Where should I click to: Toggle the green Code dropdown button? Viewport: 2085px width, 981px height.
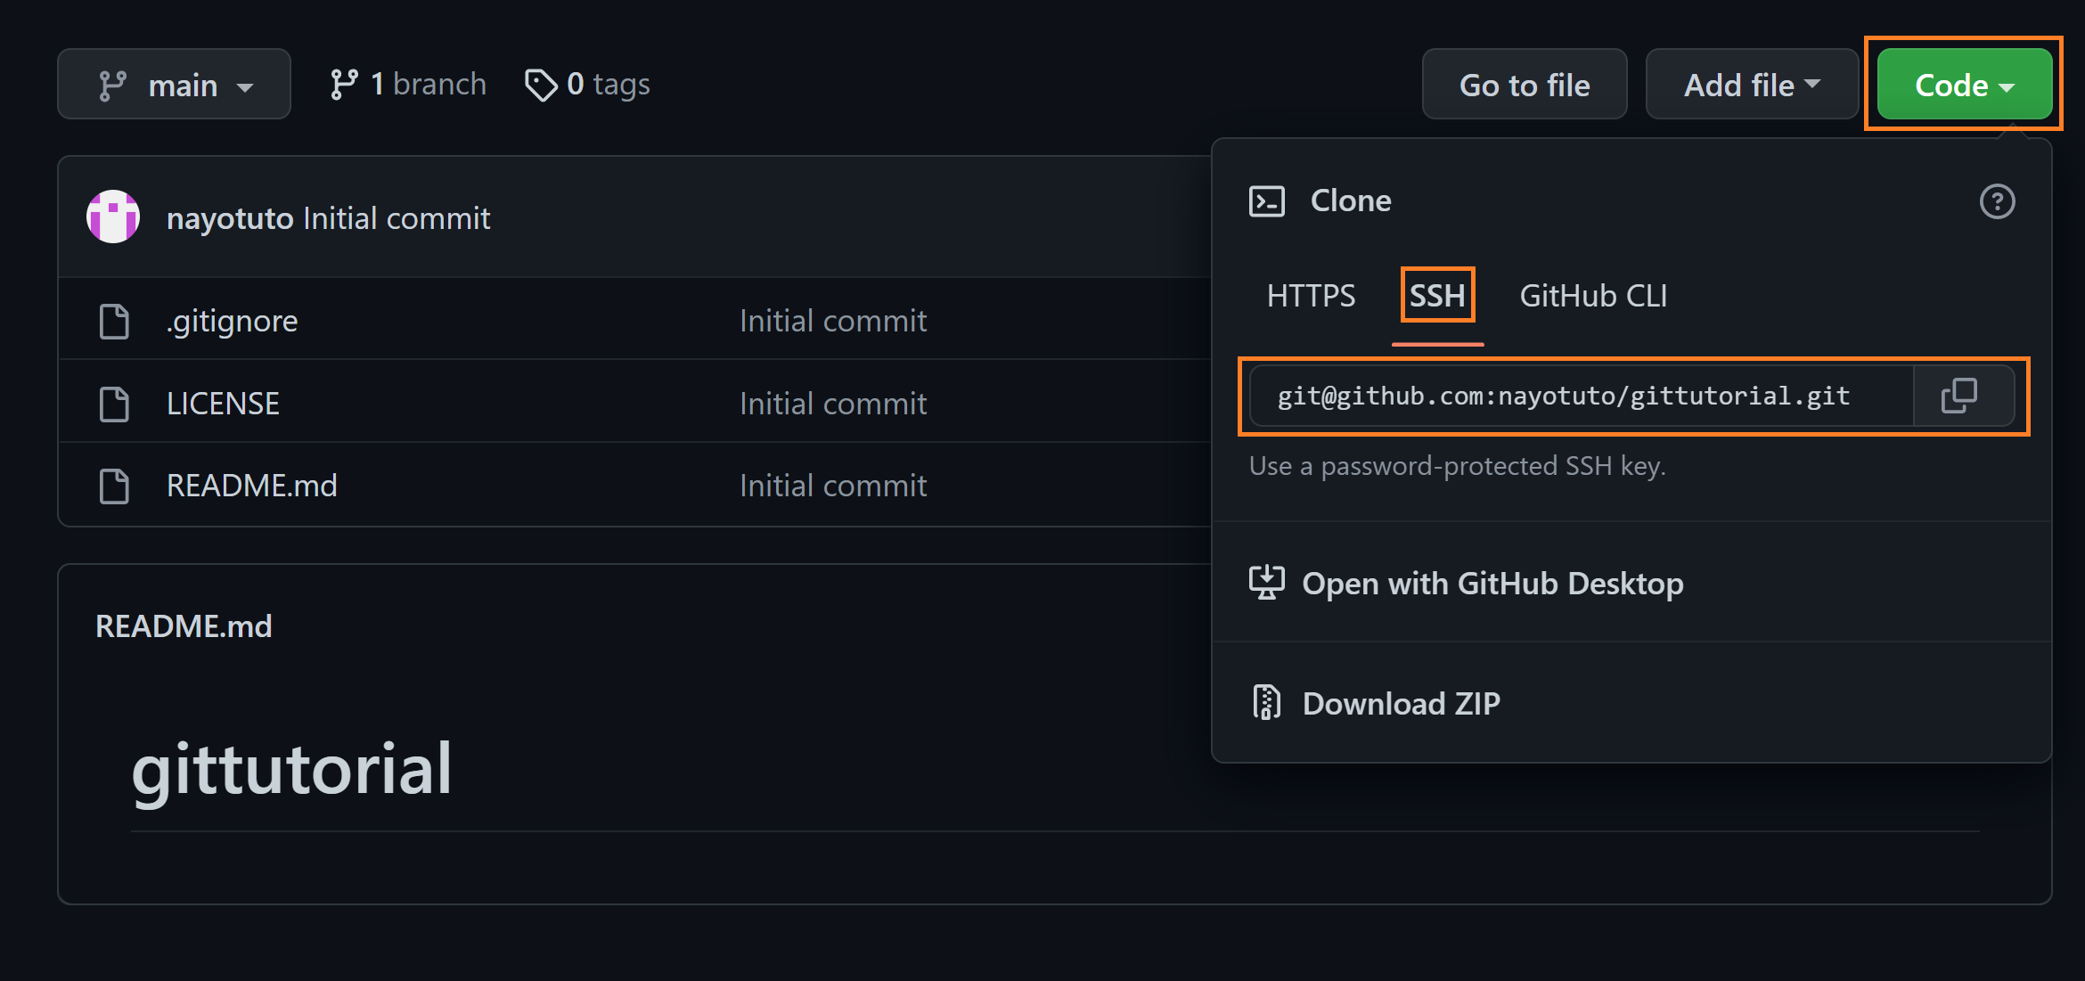pos(1964,85)
